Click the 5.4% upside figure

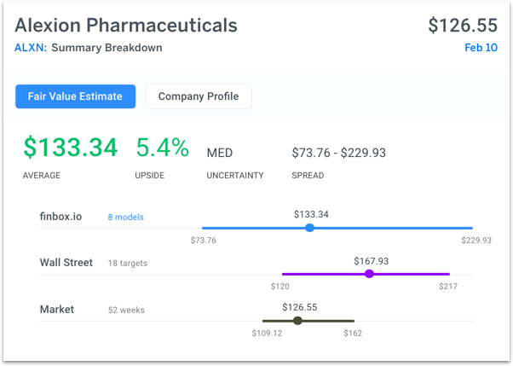pos(163,148)
